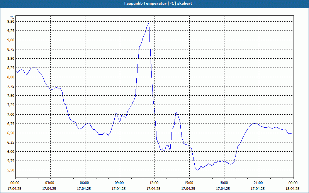Pick the '18:00' time label
The width and height of the screenshot is (309, 193).
pyautogui.click(x=224, y=183)
